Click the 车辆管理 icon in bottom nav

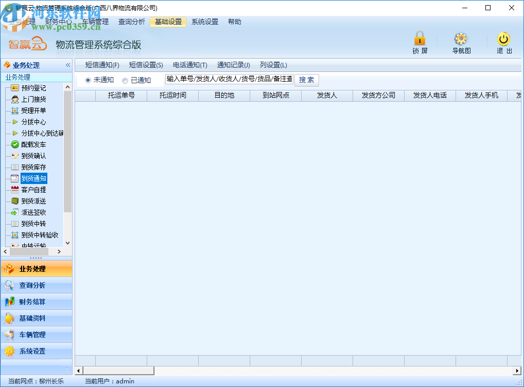[x=9, y=335]
